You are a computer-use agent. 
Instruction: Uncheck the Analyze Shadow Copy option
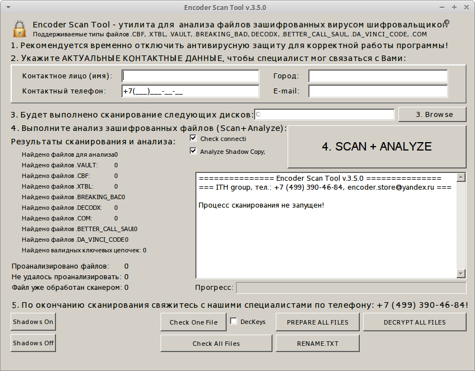click(x=194, y=151)
